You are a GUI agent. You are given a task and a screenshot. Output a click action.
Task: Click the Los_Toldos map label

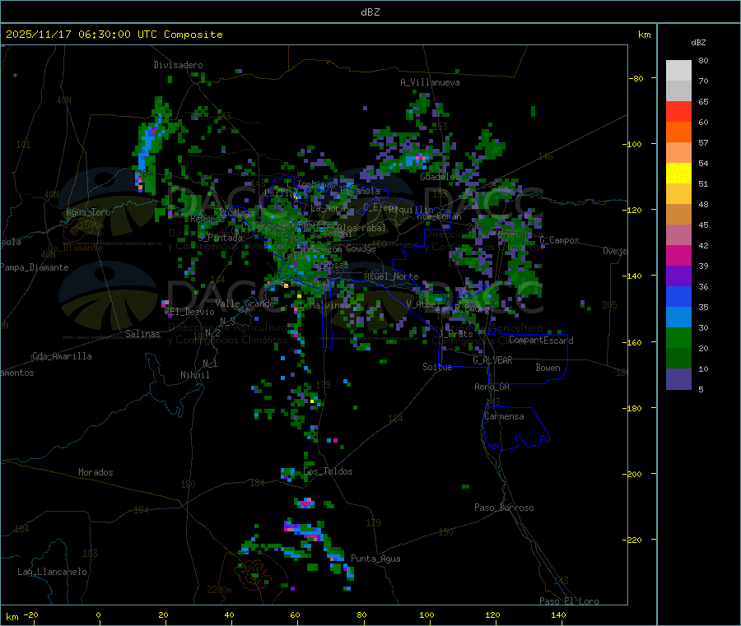coord(328,471)
